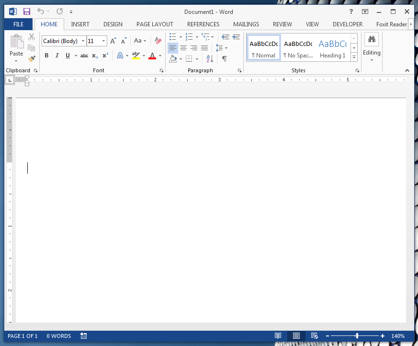Apply the Heading 1 style
Screen dimensions: 418x346
[332, 48]
